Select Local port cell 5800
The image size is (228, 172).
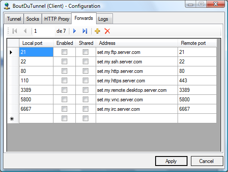point(36,100)
